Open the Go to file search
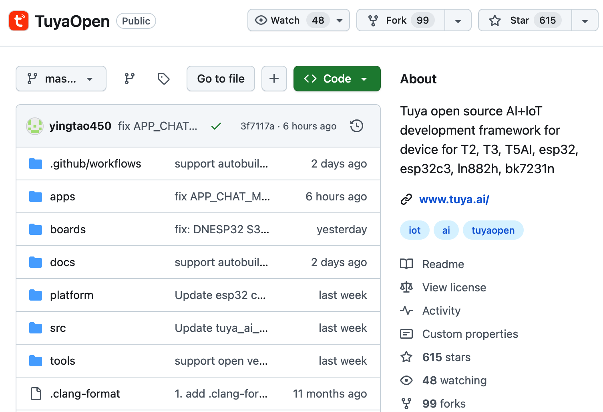Viewport: 603px width, 412px height. coord(221,79)
